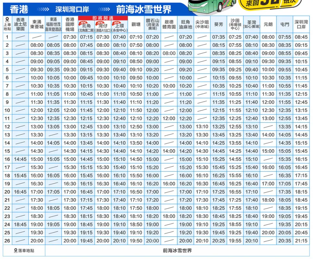
Task: Click 前海冰雪世界 in the bottom drop-off row
Action: pos(177,251)
